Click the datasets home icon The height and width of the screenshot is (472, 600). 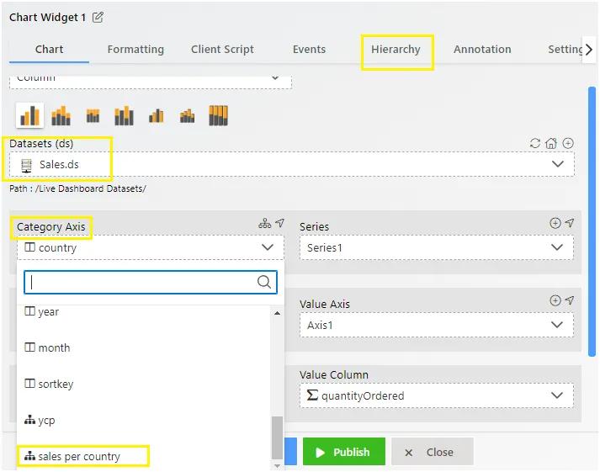tap(551, 143)
